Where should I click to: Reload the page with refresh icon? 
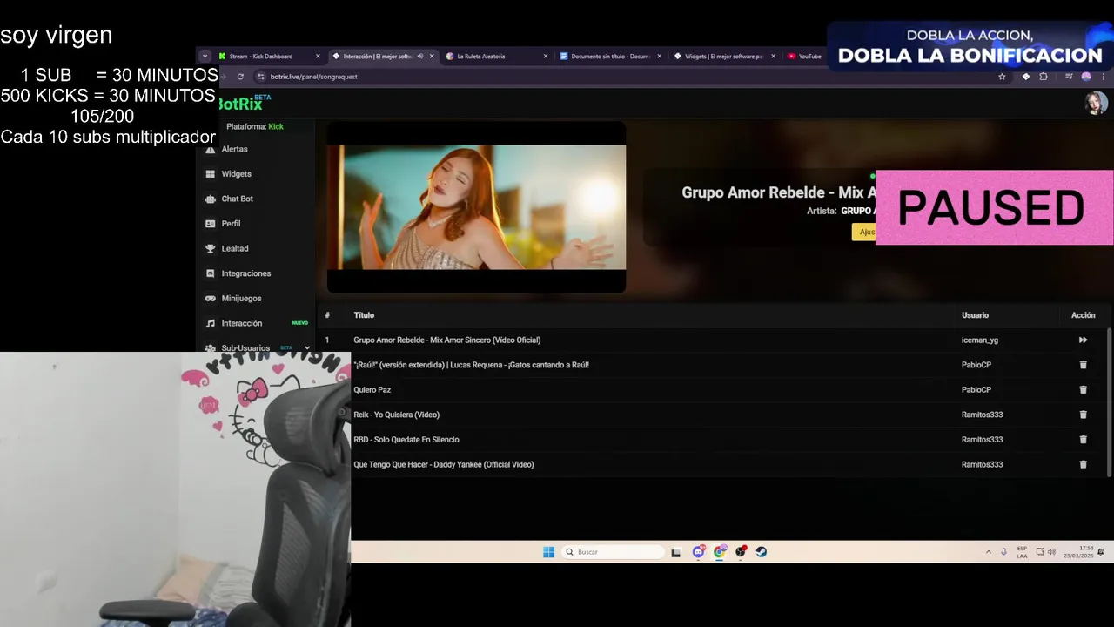[240, 77]
